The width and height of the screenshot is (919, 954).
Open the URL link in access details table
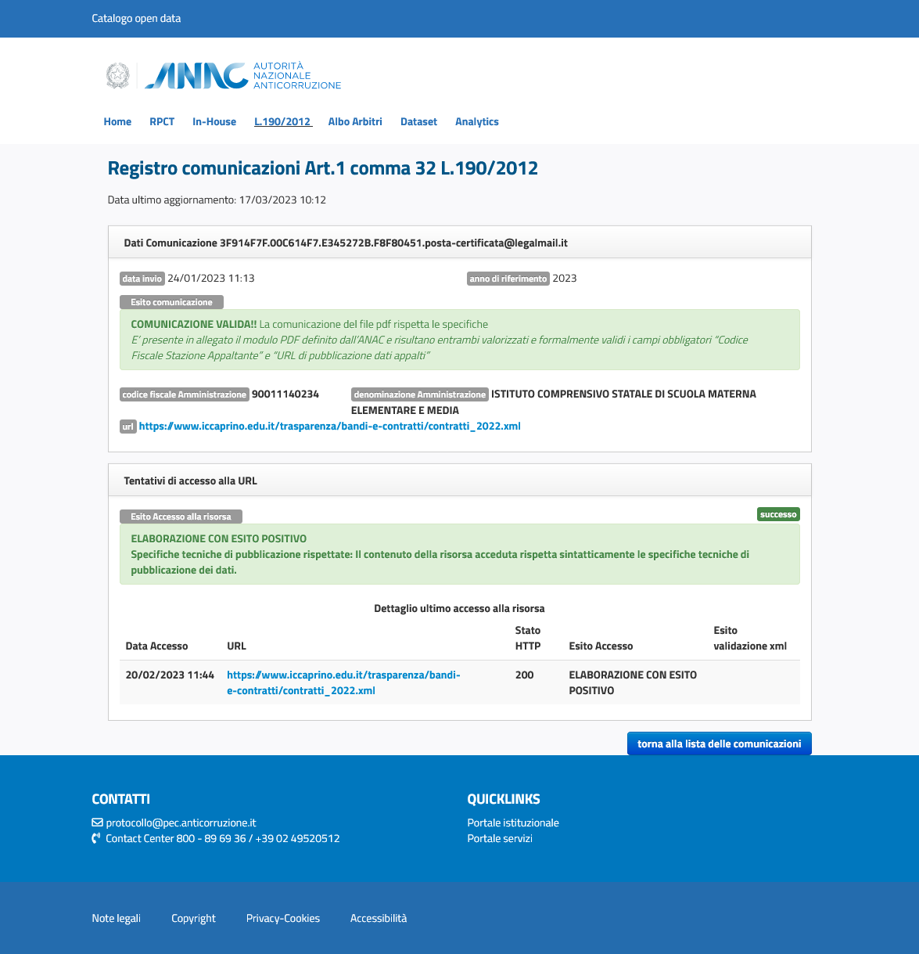pyautogui.click(x=343, y=682)
